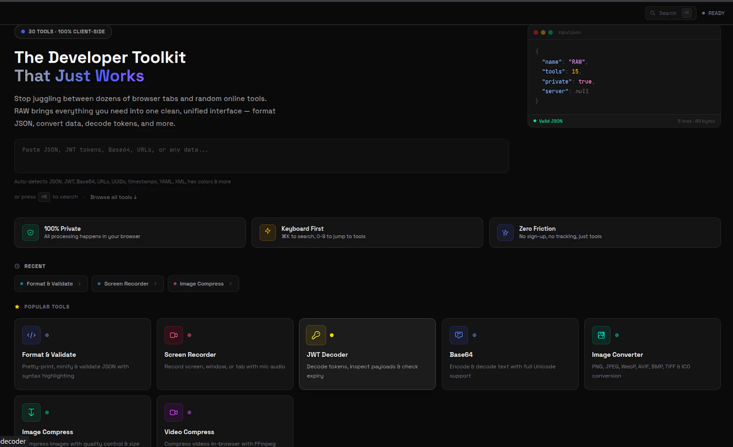
Task: Click the yellow dot in input.json window
Action: click(543, 32)
